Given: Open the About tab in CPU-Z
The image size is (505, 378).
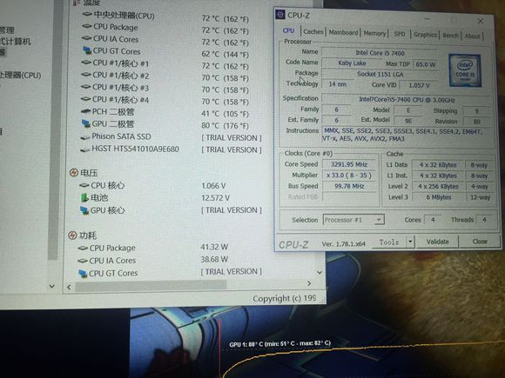Looking at the screenshot, I should (x=472, y=36).
